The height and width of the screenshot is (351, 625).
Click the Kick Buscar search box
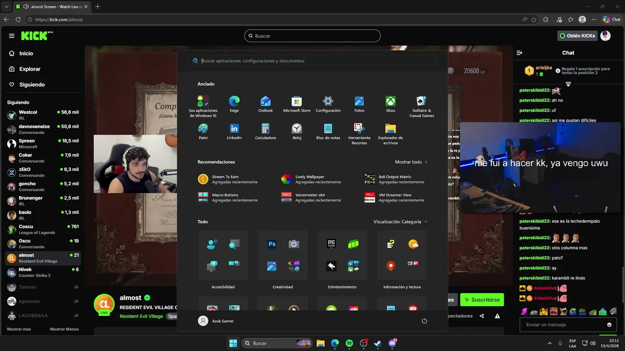[x=312, y=36]
